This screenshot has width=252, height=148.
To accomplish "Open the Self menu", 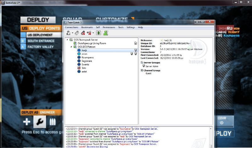I will coord(98,27).
